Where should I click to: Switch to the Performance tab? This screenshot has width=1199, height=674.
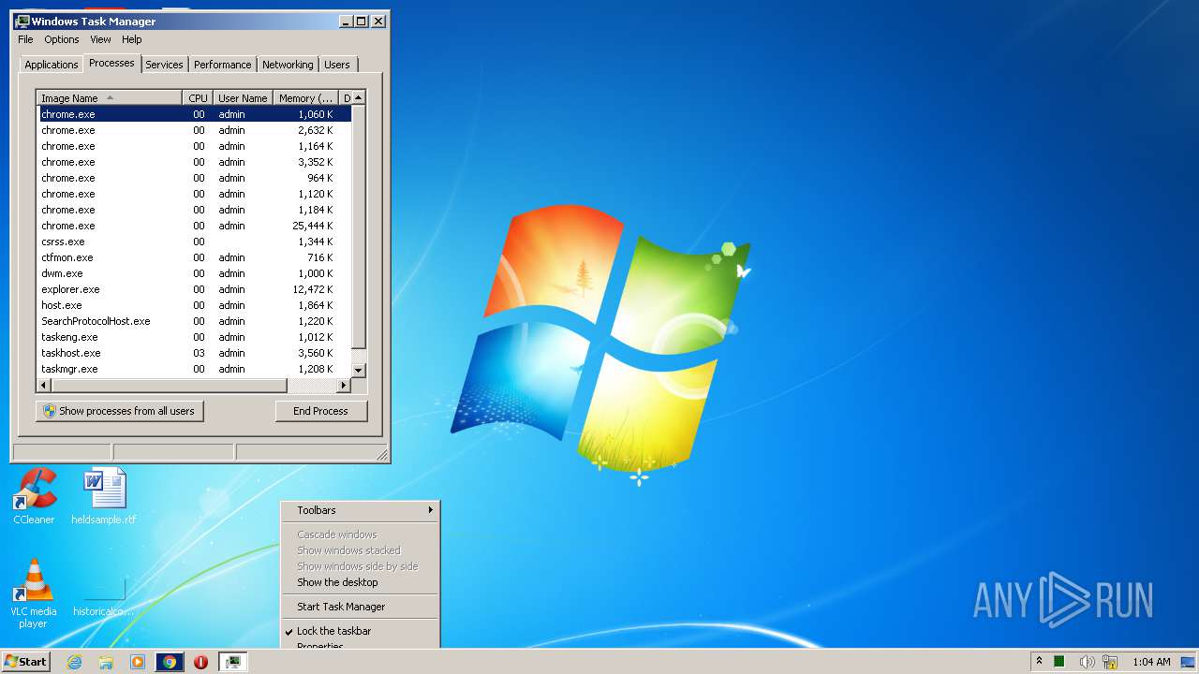coord(222,65)
